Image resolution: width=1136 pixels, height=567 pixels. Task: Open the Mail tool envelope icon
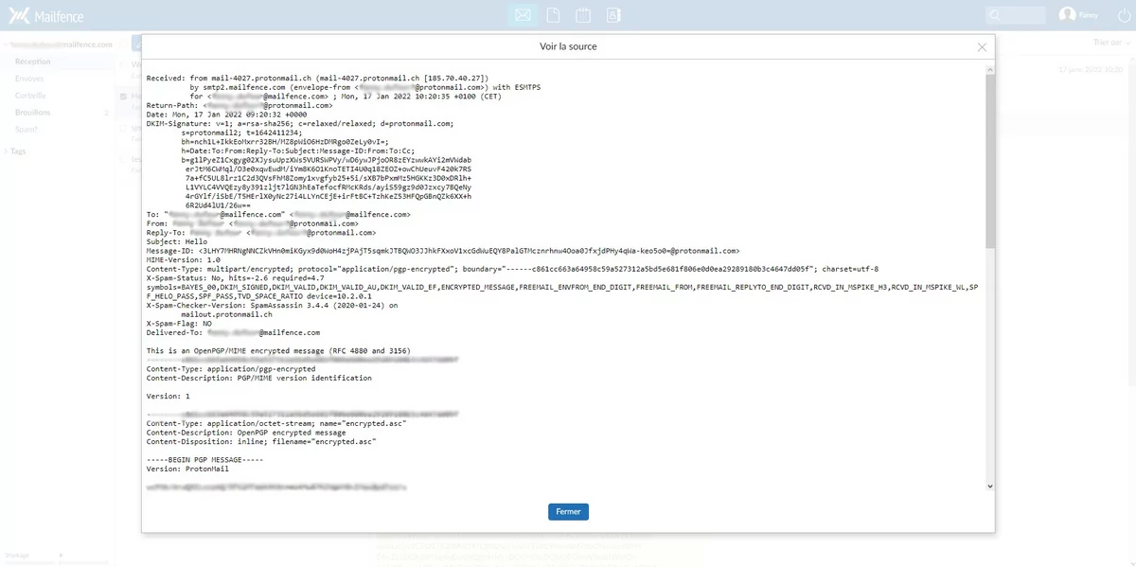click(521, 15)
